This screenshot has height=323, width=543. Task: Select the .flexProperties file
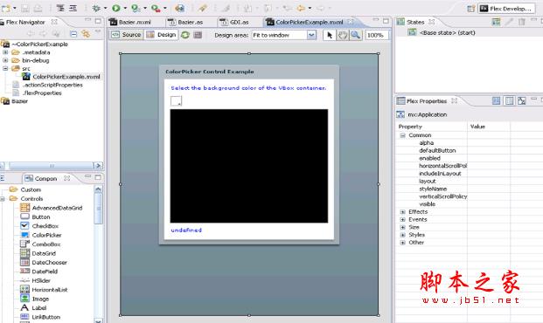38,93
